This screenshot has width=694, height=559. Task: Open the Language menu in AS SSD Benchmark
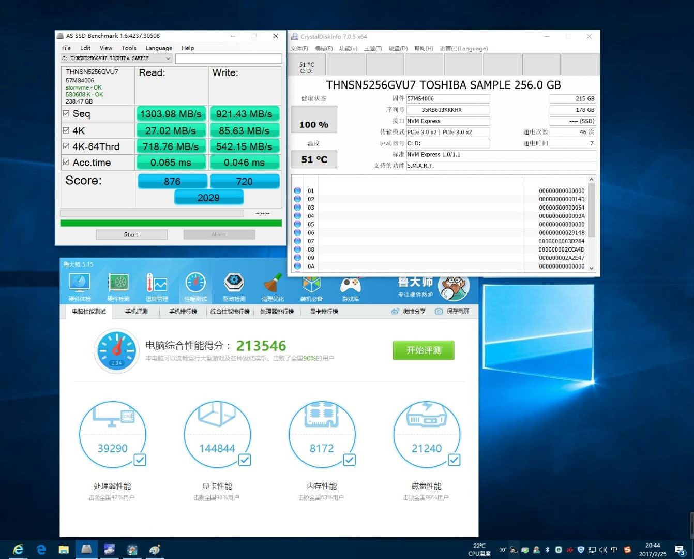pyautogui.click(x=159, y=48)
